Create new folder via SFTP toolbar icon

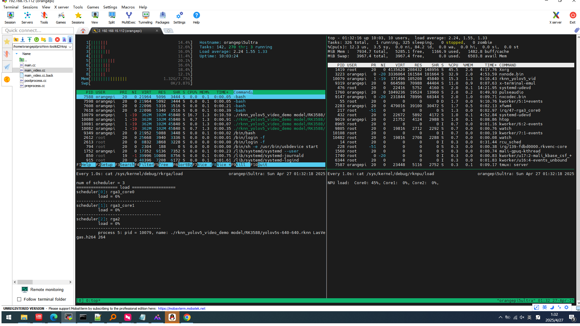click(x=43, y=40)
